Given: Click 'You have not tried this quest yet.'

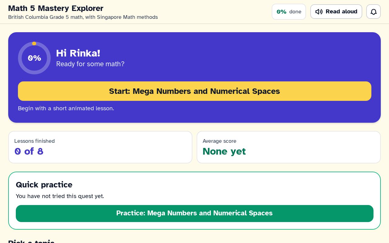Looking at the screenshot, I should [60, 196].
